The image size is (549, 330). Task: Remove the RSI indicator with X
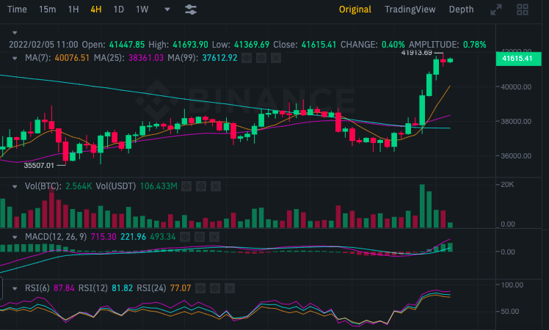(x=230, y=288)
